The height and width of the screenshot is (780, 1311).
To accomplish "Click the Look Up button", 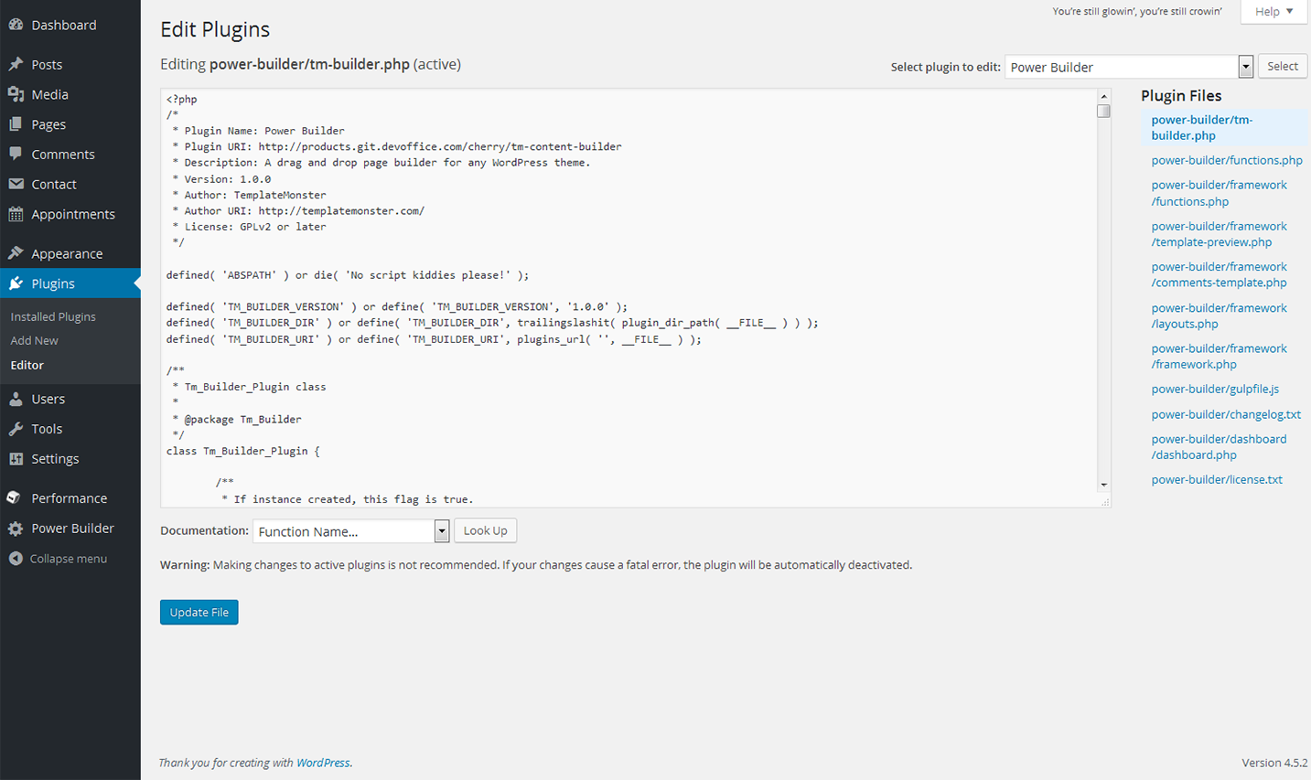I will pos(485,530).
